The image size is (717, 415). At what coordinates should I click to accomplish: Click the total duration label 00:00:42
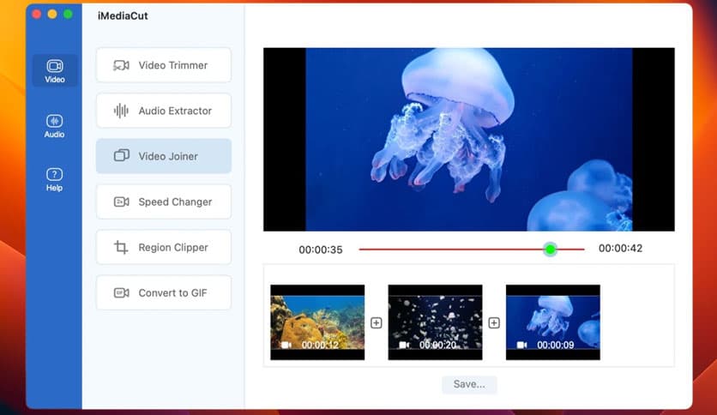pyautogui.click(x=621, y=249)
